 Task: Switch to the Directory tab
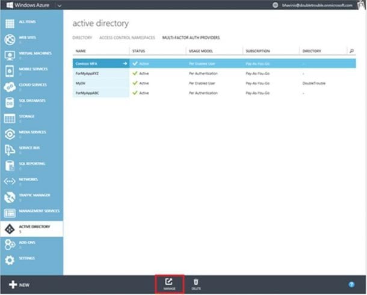pyautogui.click(x=82, y=37)
